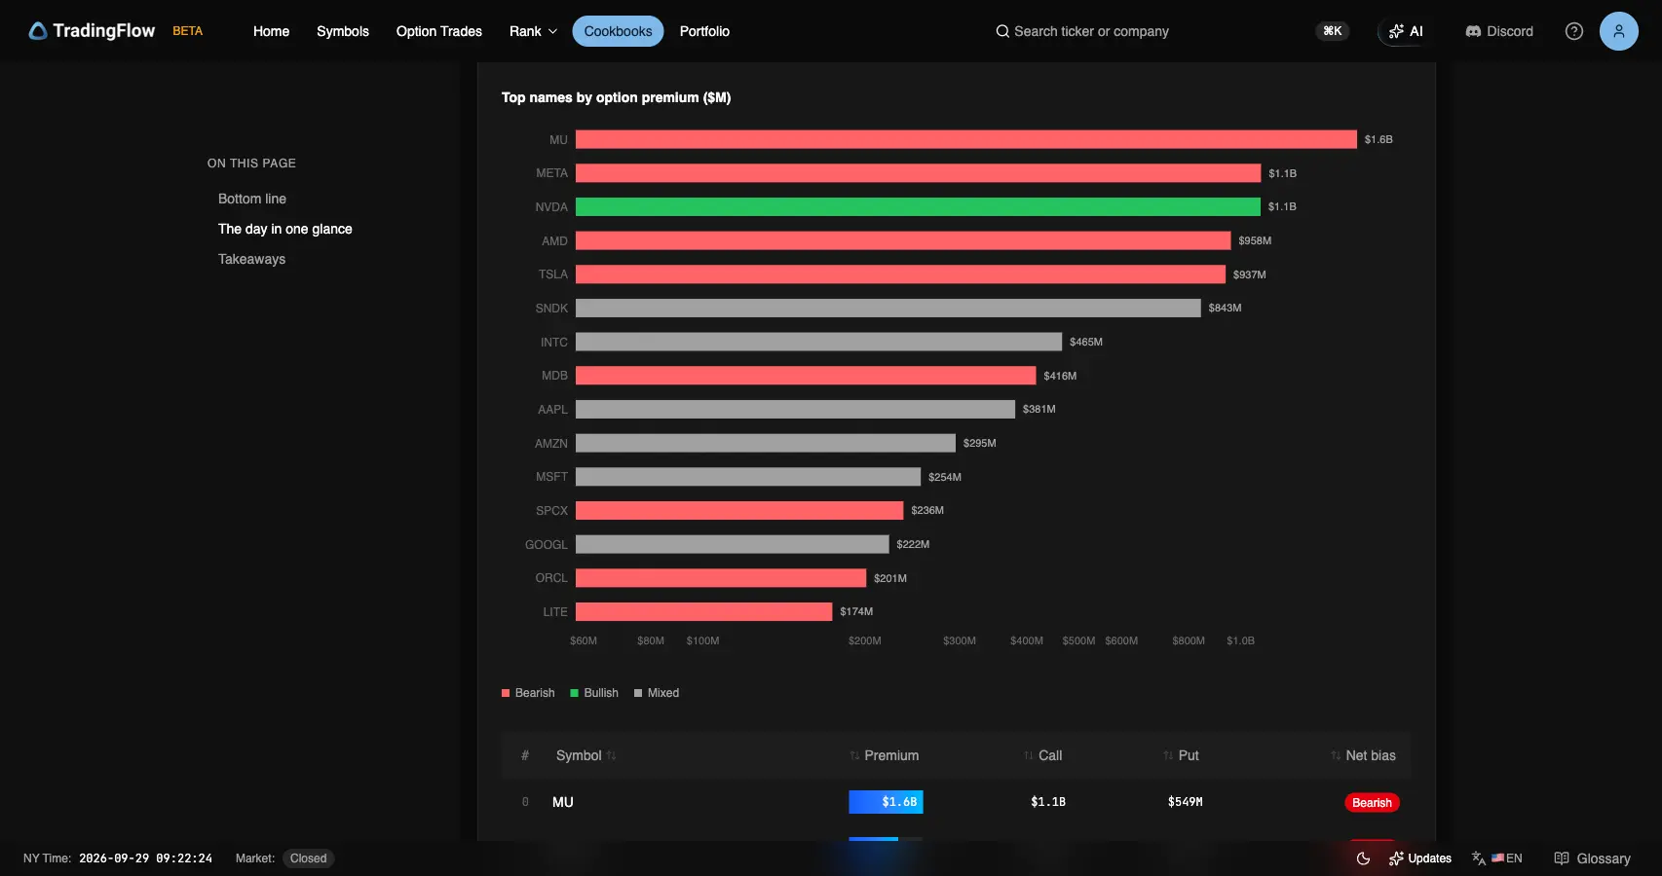The height and width of the screenshot is (876, 1662).
Task: Click the AAPL bar
Action: (x=795, y=409)
